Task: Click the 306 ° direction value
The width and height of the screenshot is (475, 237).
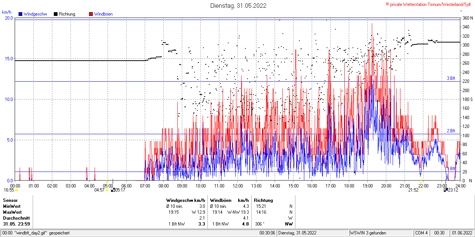Action: (260, 224)
